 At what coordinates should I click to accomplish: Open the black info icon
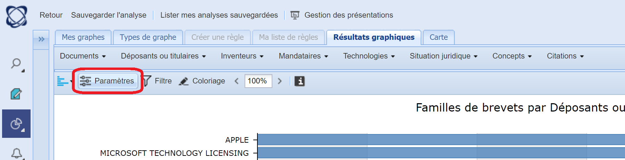299,81
